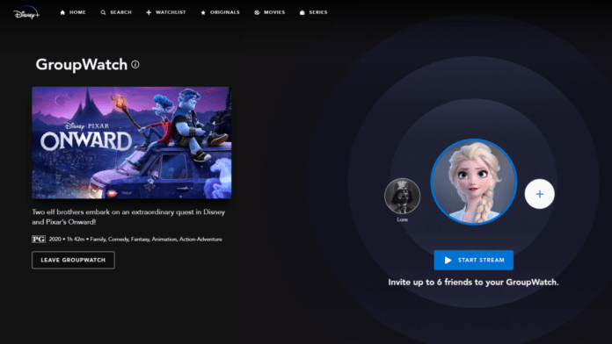Click the PG rating badge
The image size is (612, 344).
[39, 240]
